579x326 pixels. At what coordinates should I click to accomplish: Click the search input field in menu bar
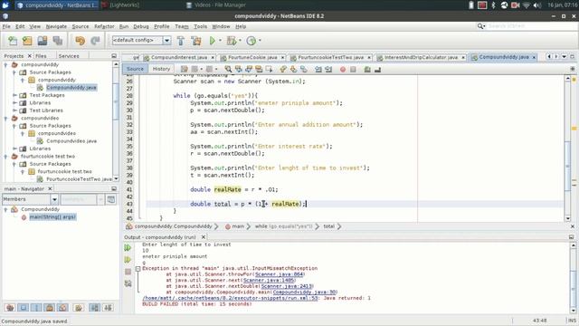(x=531, y=26)
